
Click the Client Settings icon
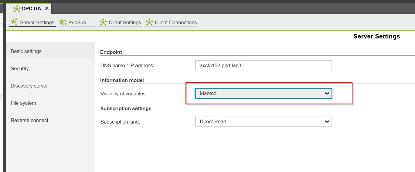click(x=104, y=22)
